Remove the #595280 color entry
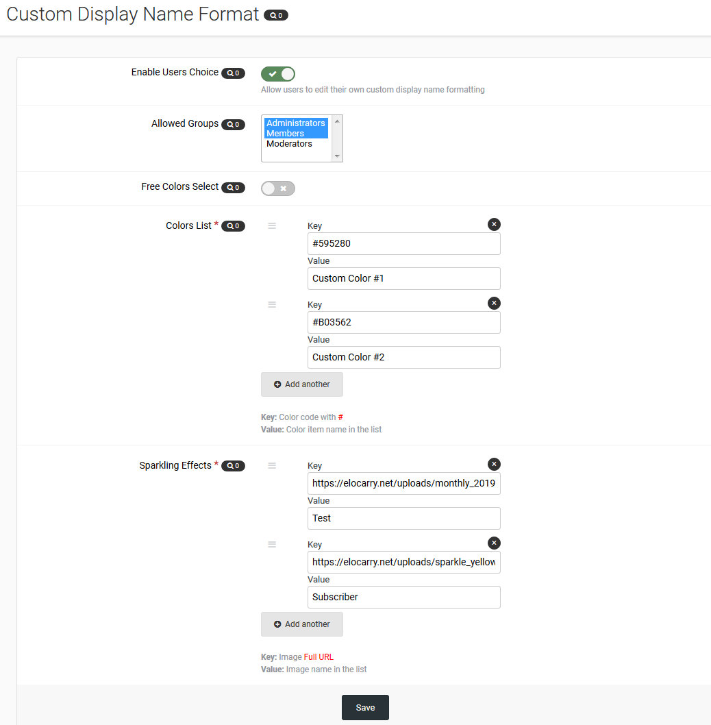This screenshot has height=725, width=711. [494, 224]
